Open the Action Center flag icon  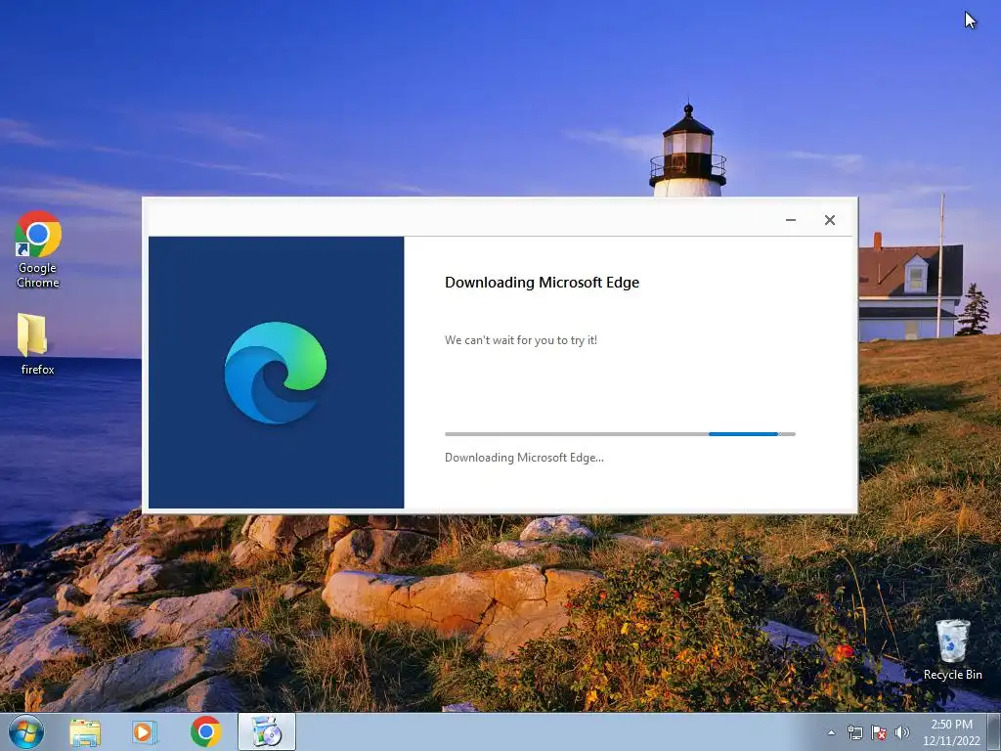pyautogui.click(x=879, y=732)
